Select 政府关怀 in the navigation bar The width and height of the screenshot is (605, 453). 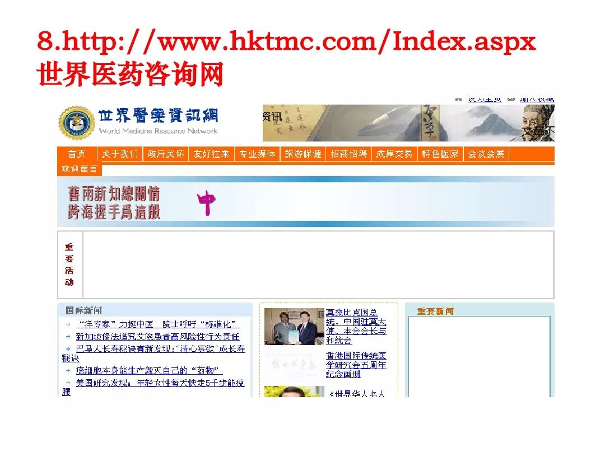click(x=166, y=154)
